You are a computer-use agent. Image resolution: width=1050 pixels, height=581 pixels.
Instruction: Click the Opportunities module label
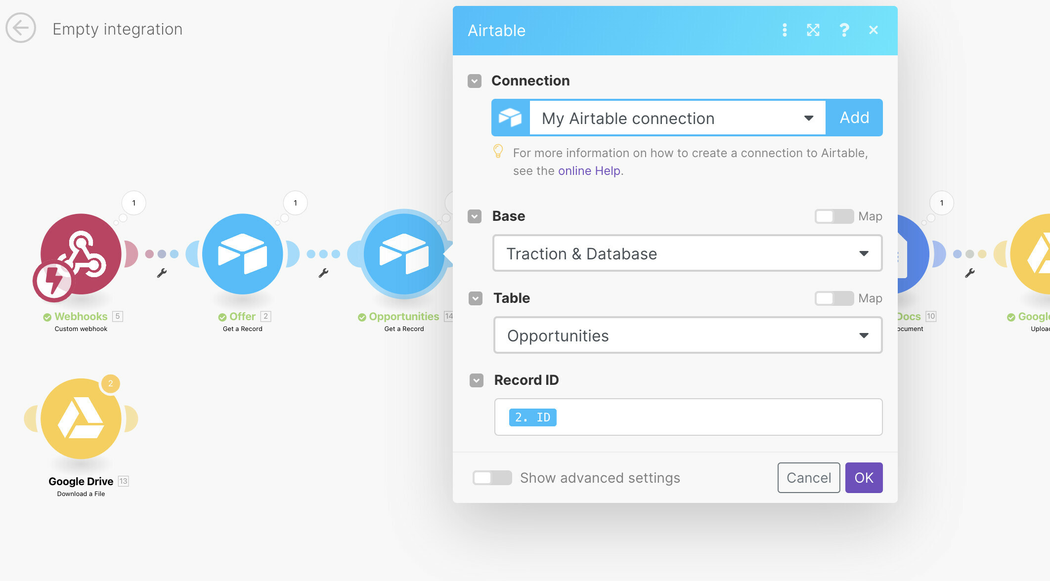(404, 316)
